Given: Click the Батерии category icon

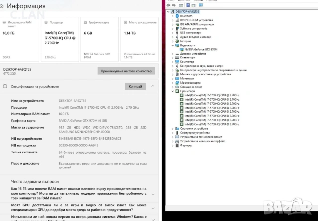Looking at the screenshot, I should (x=177, y=41).
